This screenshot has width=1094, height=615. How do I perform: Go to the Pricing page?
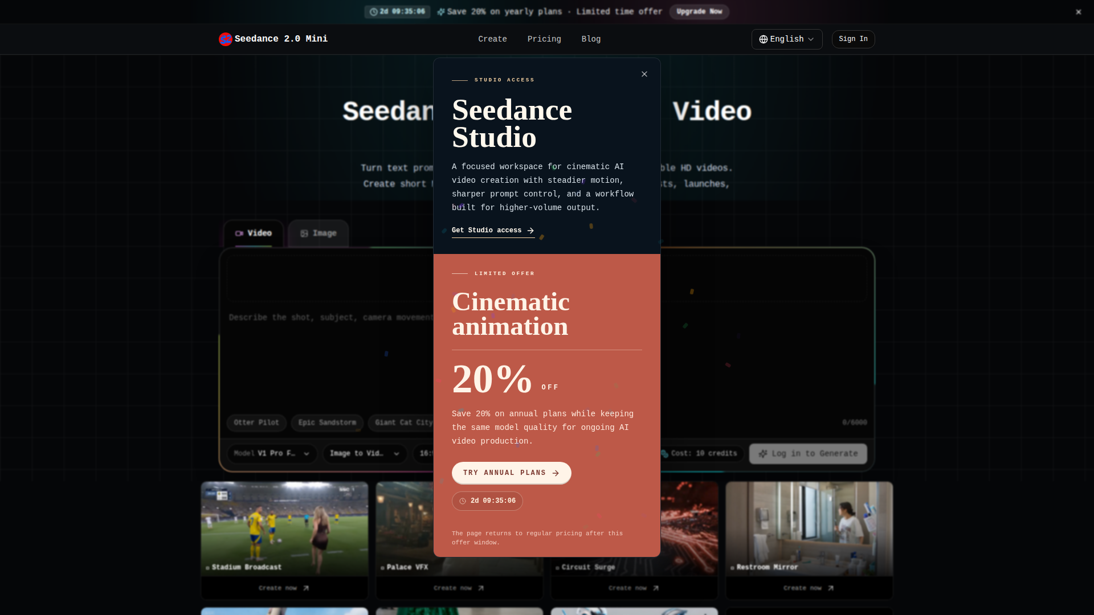[x=544, y=39]
